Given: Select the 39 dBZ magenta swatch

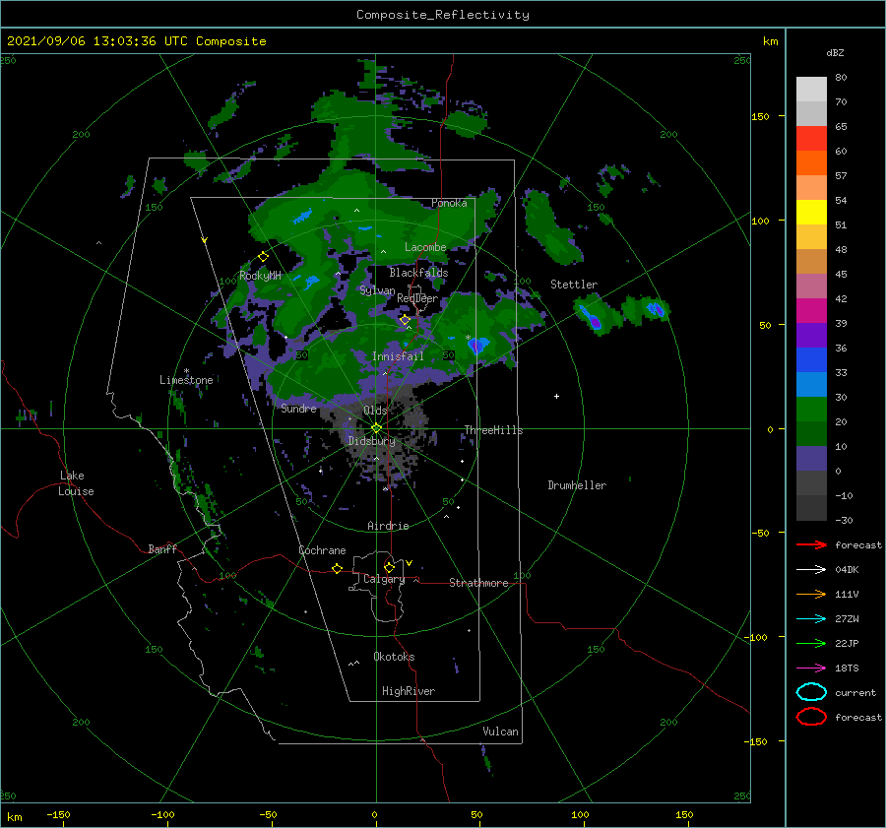Looking at the screenshot, I should pyautogui.click(x=811, y=310).
